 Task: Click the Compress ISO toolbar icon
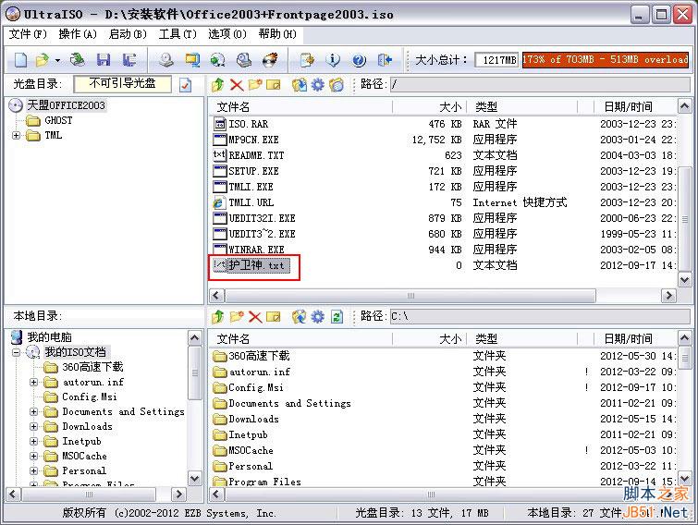(192, 60)
